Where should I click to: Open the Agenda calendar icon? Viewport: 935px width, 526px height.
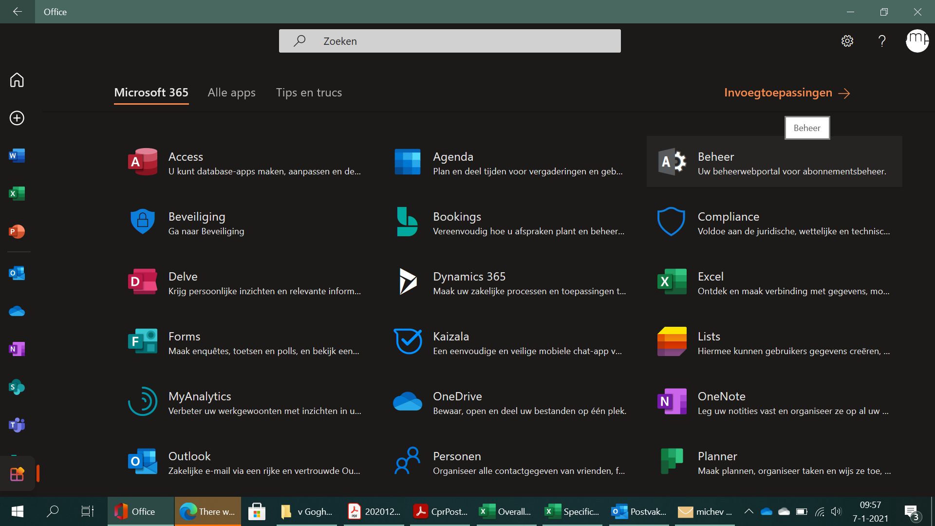click(x=408, y=162)
